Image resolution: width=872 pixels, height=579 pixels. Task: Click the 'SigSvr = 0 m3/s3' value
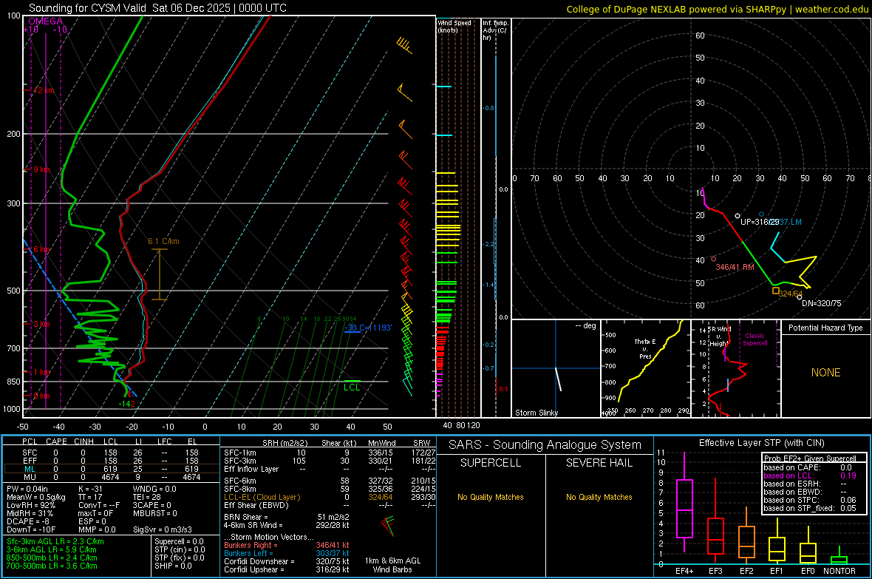click(x=163, y=529)
